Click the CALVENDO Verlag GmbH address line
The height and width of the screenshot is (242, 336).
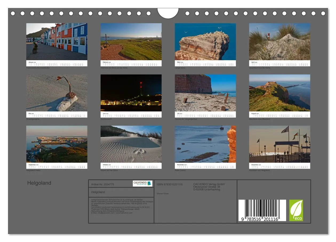pyautogui.click(x=209, y=184)
